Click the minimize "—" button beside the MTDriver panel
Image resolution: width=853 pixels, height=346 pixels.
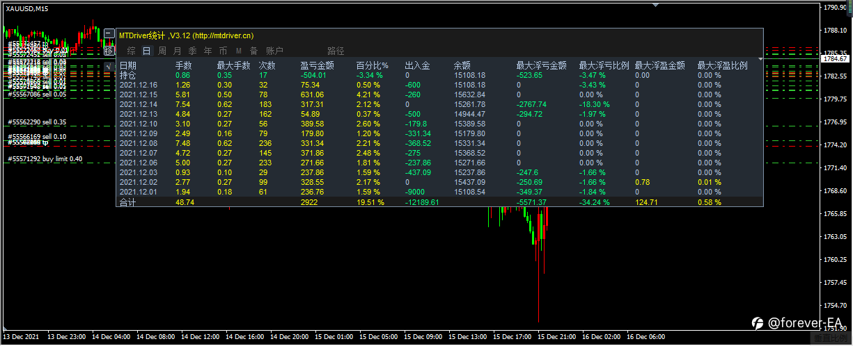[x=109, y=33]
